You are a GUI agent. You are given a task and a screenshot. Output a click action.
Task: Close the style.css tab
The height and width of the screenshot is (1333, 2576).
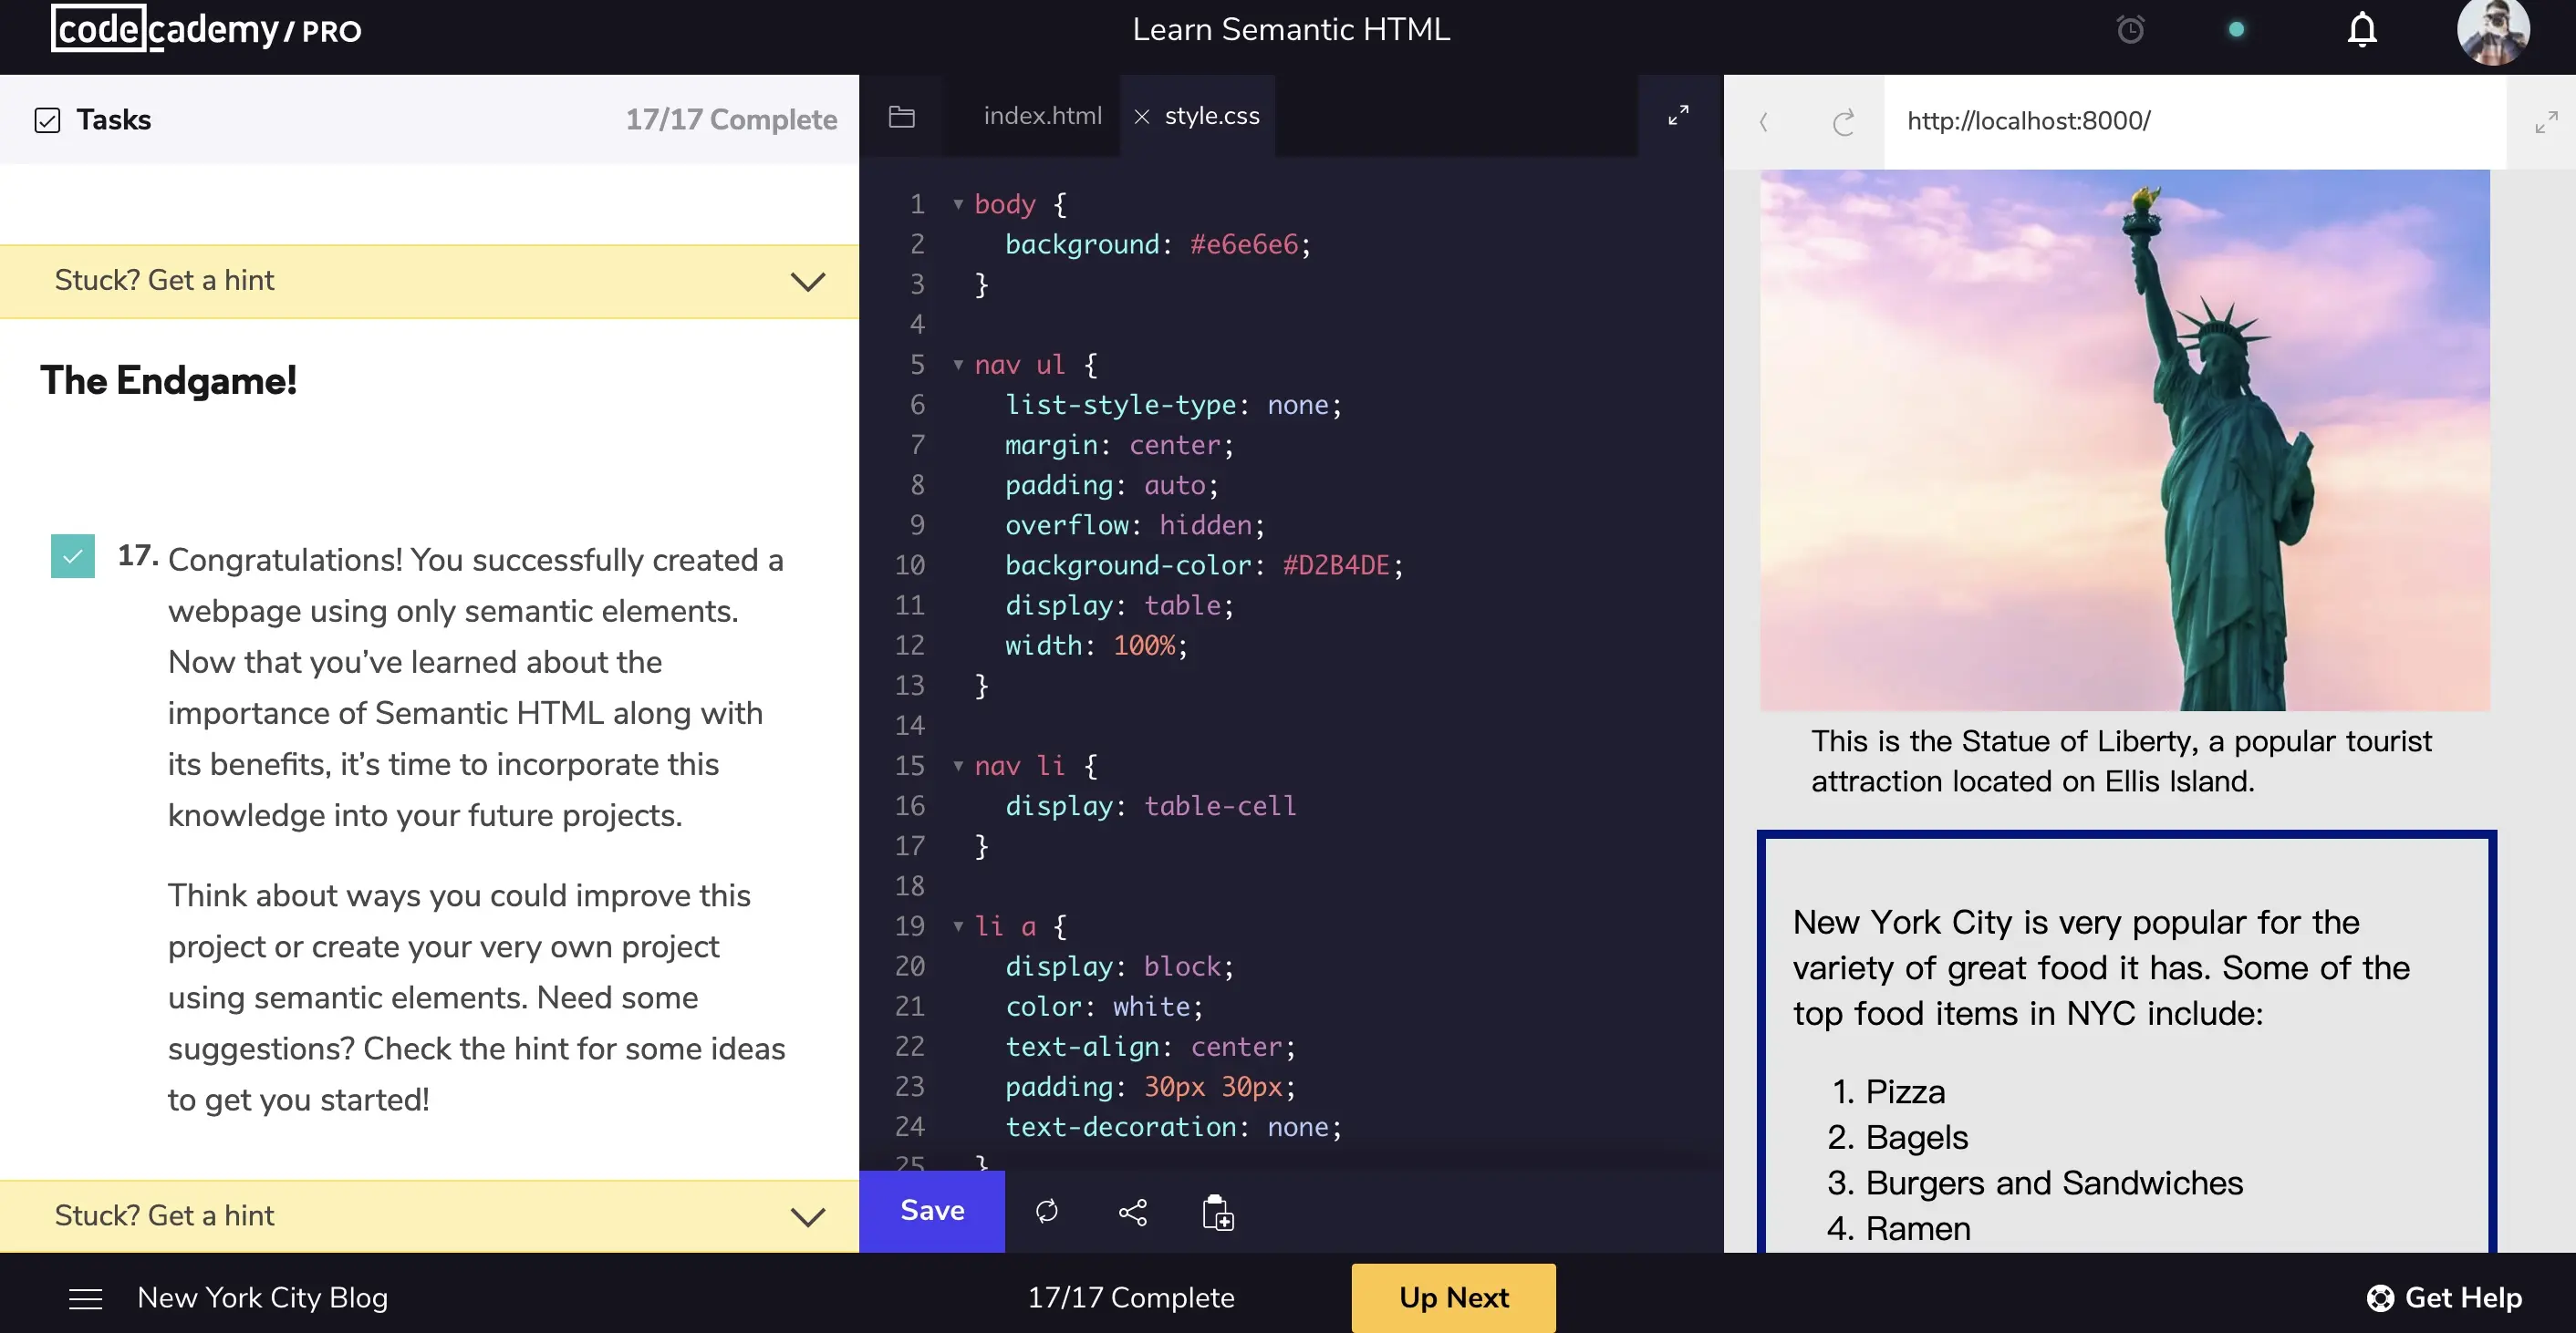coord(1141,117)
